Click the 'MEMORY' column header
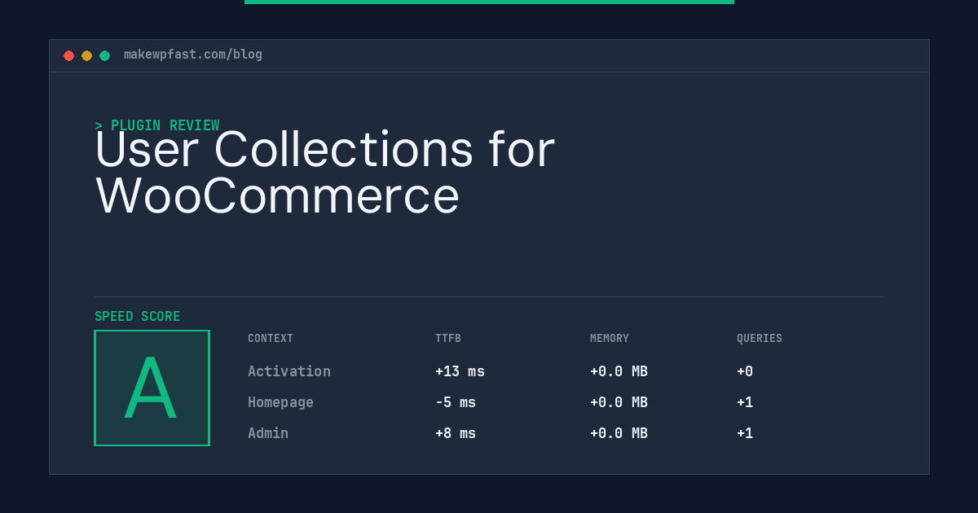This screenshot has height=513, width=978. (x=610, y=339)
